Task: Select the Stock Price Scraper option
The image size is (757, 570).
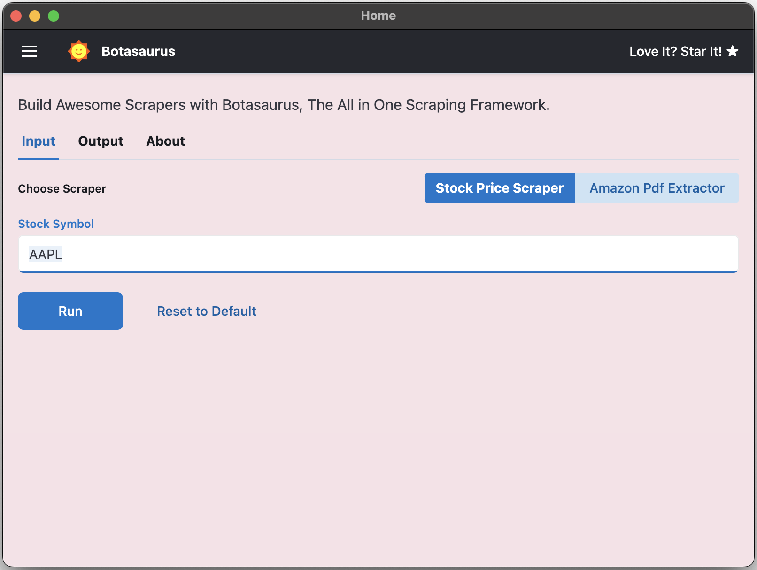Action: pyautogui.click(x=499, y=188)
